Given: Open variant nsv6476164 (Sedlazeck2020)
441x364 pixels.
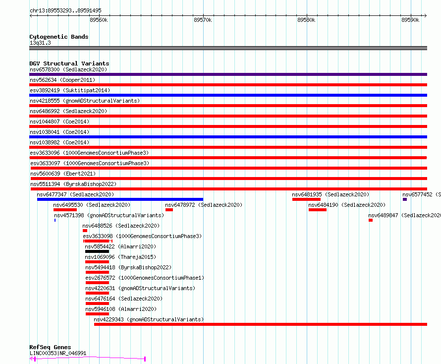Looking at the screenshot, I should (124, 299).
